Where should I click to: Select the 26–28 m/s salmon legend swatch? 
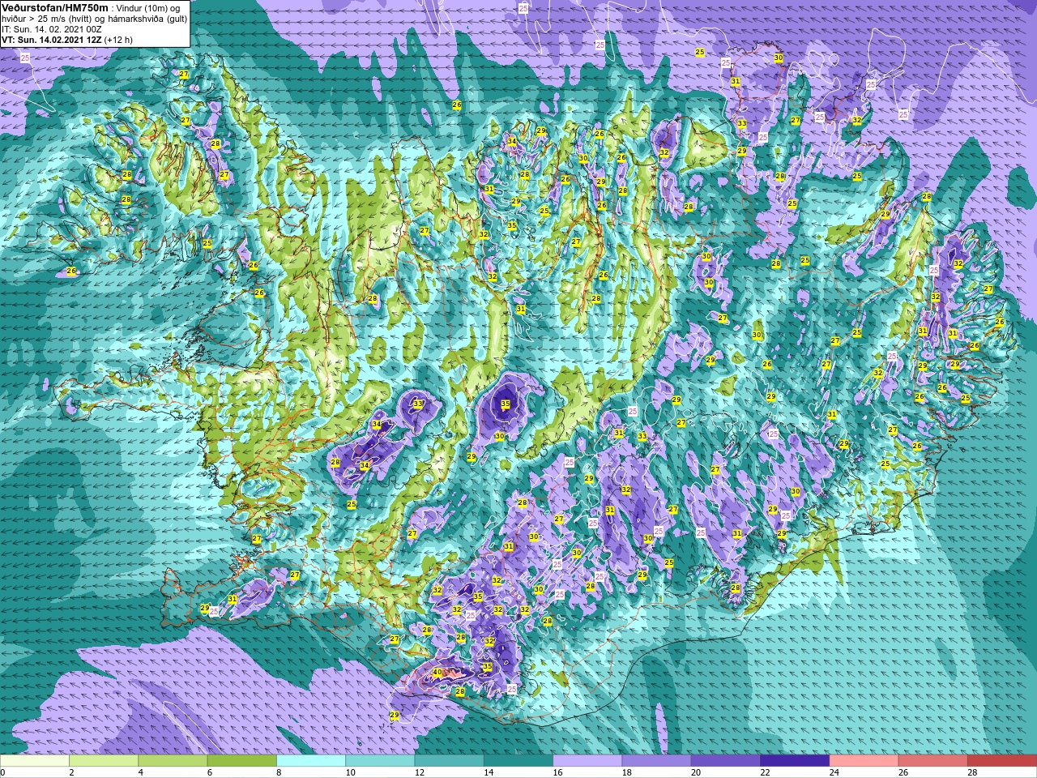pyautogui.click(x=932, y=761)
